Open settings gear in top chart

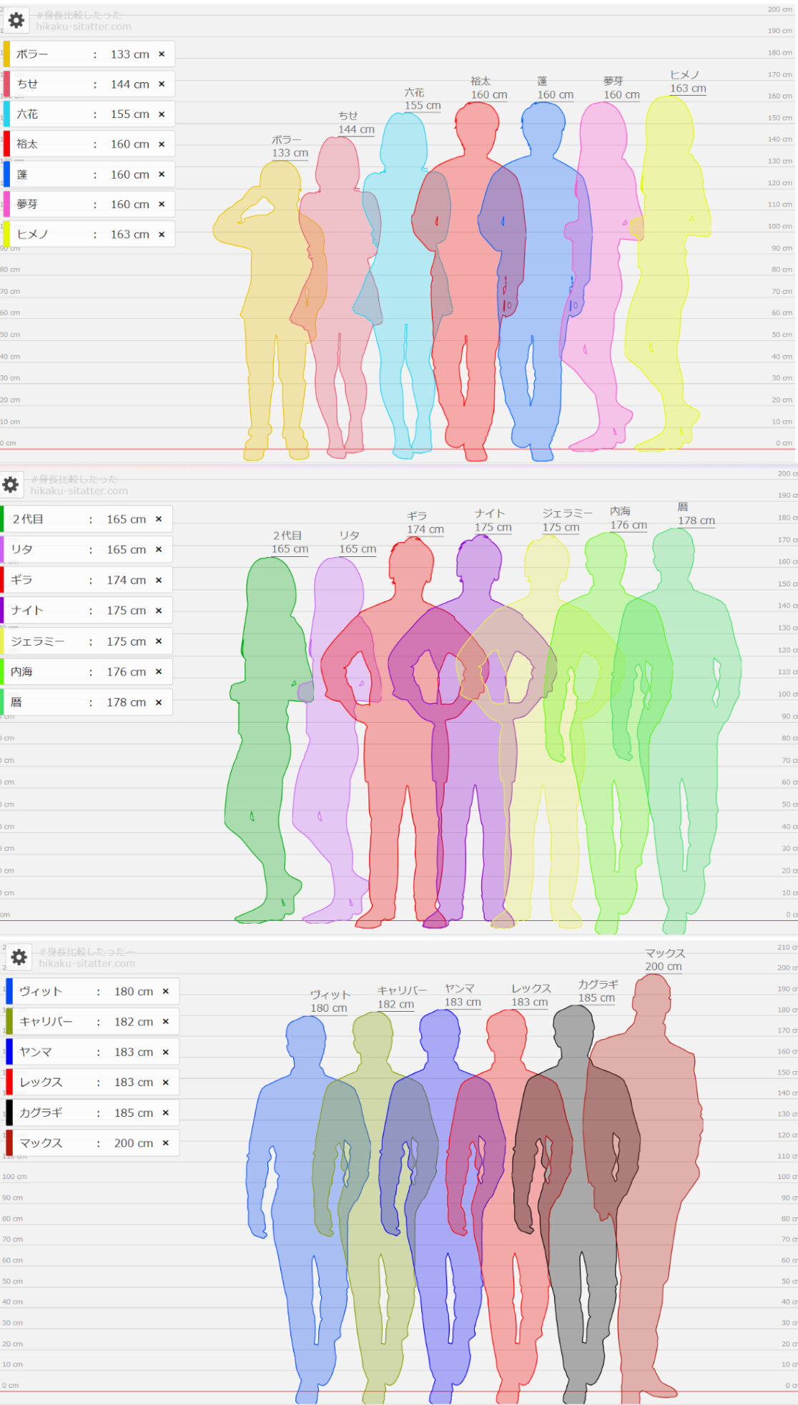(x=16, y=20)
